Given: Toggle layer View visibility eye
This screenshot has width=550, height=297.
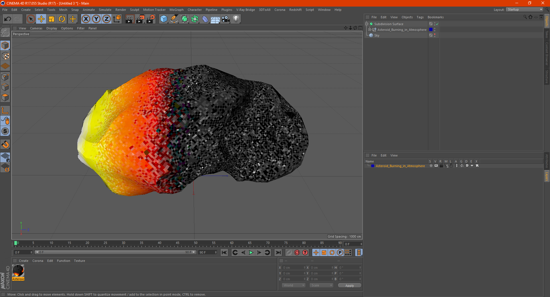Looking at the screenshot, I should pos(436,166).
